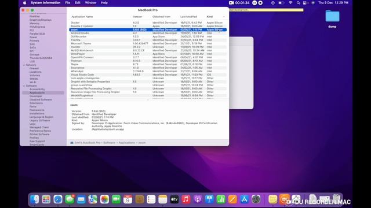Select Storage in the sidebar
This screenshot has width=371, height=208.
tap(35, 54)
